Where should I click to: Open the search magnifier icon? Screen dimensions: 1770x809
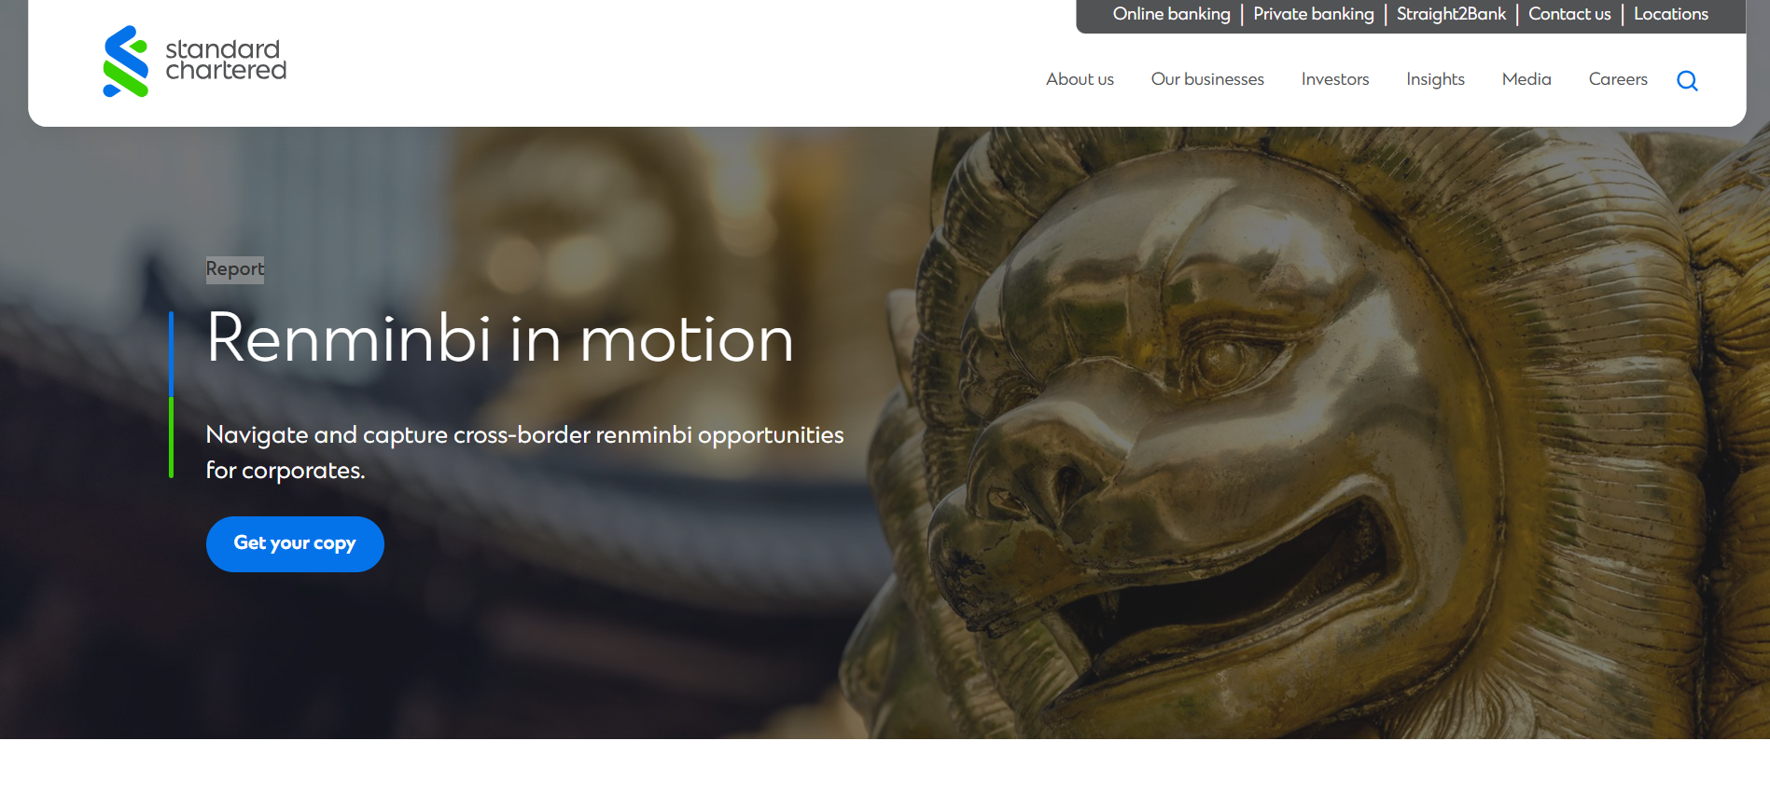1687,80
